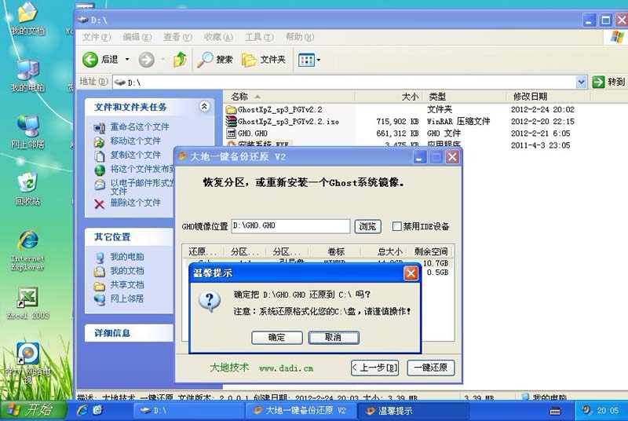Click the Views icon in Explorer toolbar
Viewport: 628px width, 421px height.
[x=306, y=60]
